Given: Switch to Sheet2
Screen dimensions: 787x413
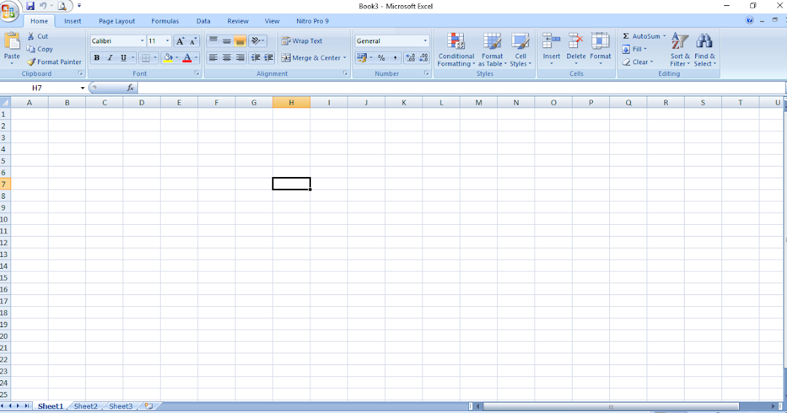Looking at the screenshot, I should [85, 406].
